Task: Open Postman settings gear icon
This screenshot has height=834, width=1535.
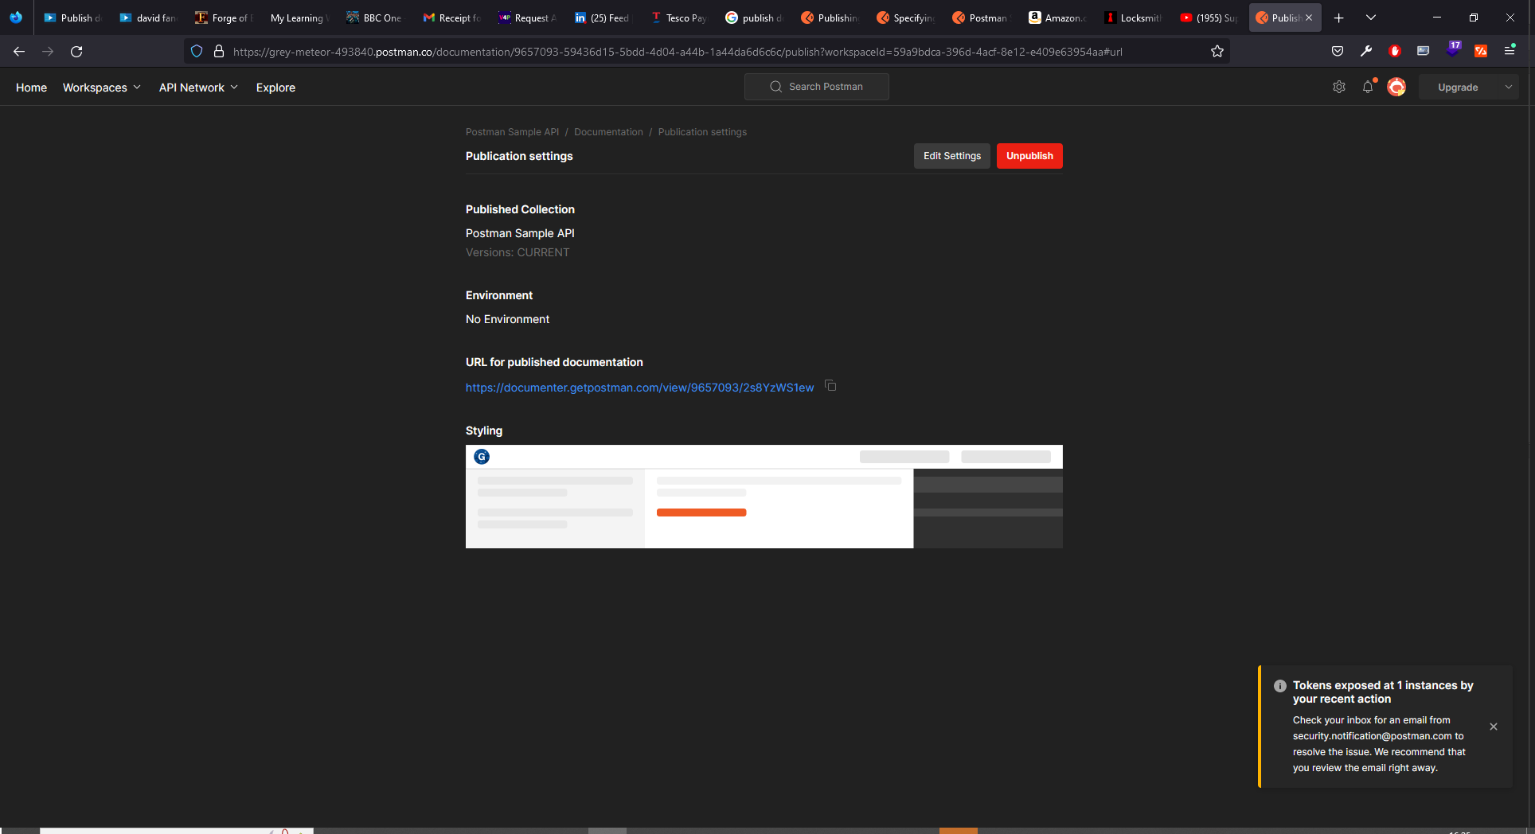Action: point(1339,88)
